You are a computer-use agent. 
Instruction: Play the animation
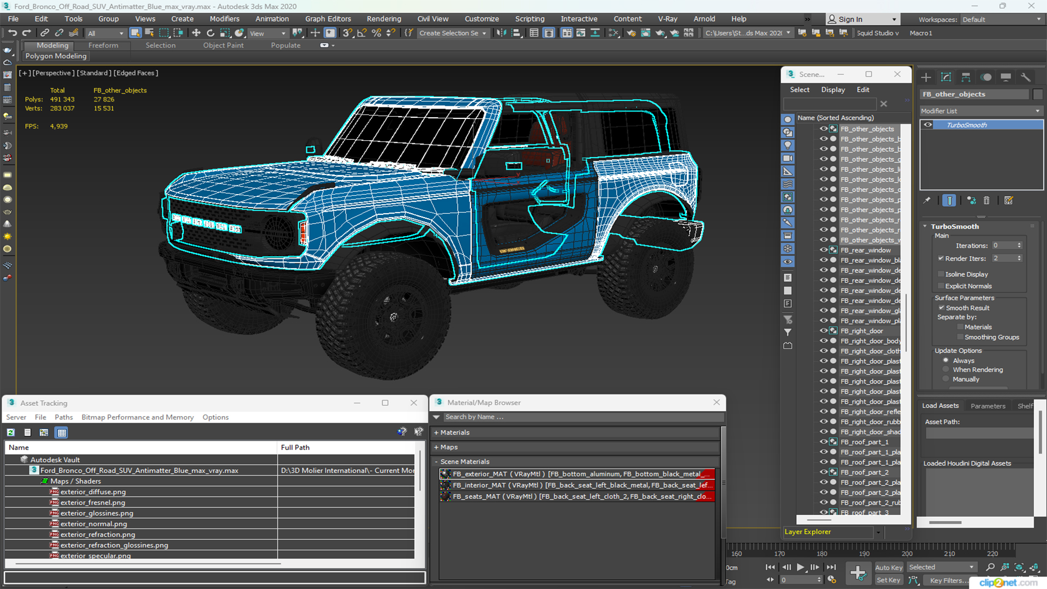click(x=801, y=568)
